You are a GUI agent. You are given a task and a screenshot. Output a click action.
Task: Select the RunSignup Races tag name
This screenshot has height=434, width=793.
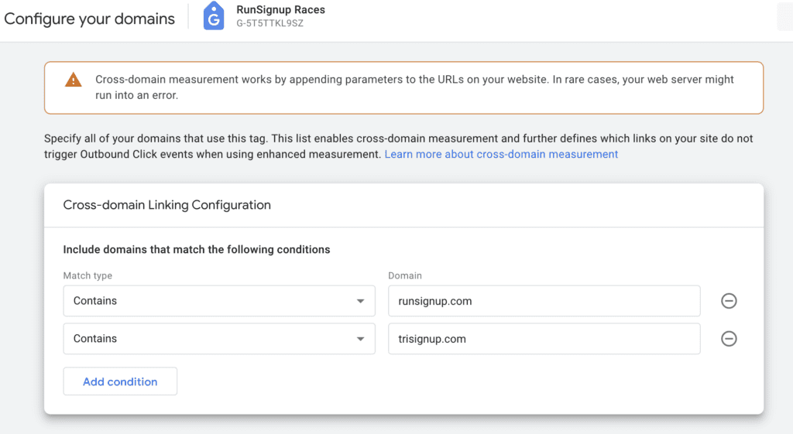tap(280, 9)
